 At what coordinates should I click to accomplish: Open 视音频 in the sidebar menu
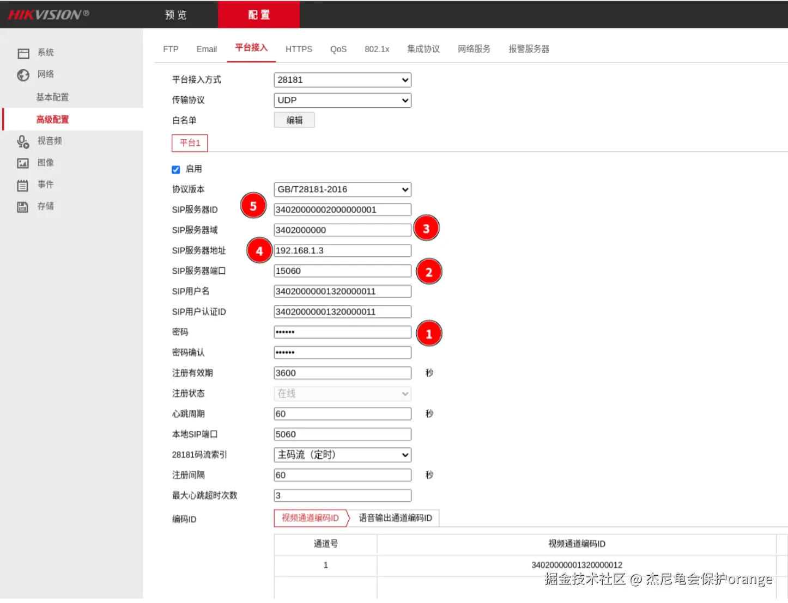click(x=50, y=141)
